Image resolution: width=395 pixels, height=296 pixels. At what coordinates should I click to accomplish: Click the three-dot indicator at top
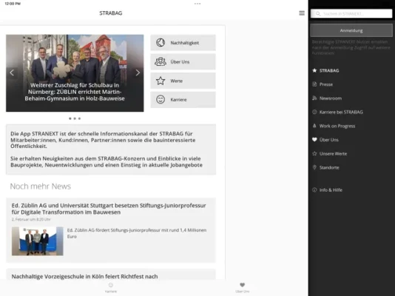click(197, 4)
